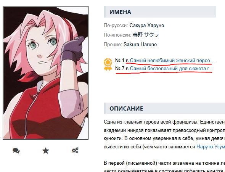Image resolution: width=225 pixels, height=172 pixels.
Task: Select the Russian name 'Сакура Харуно'
Action: [147, 26]
